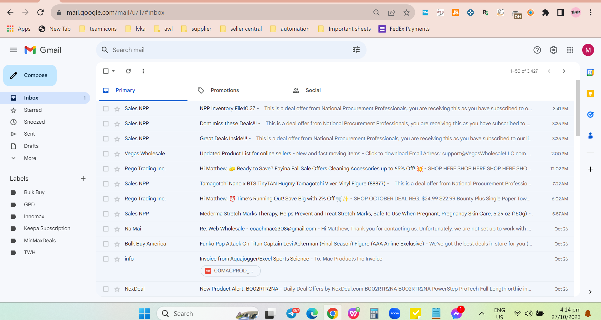Screen dimensions: 601x320
Task: Tick checkbox for Na Mai email
Action: click(x=106, y=229)
